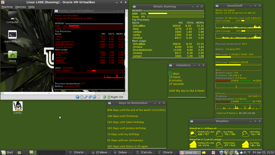This screenshot has width=275, height=155.
Task: Click the optical disc icon in VirtualBox status bar
Action: [82, 97]
